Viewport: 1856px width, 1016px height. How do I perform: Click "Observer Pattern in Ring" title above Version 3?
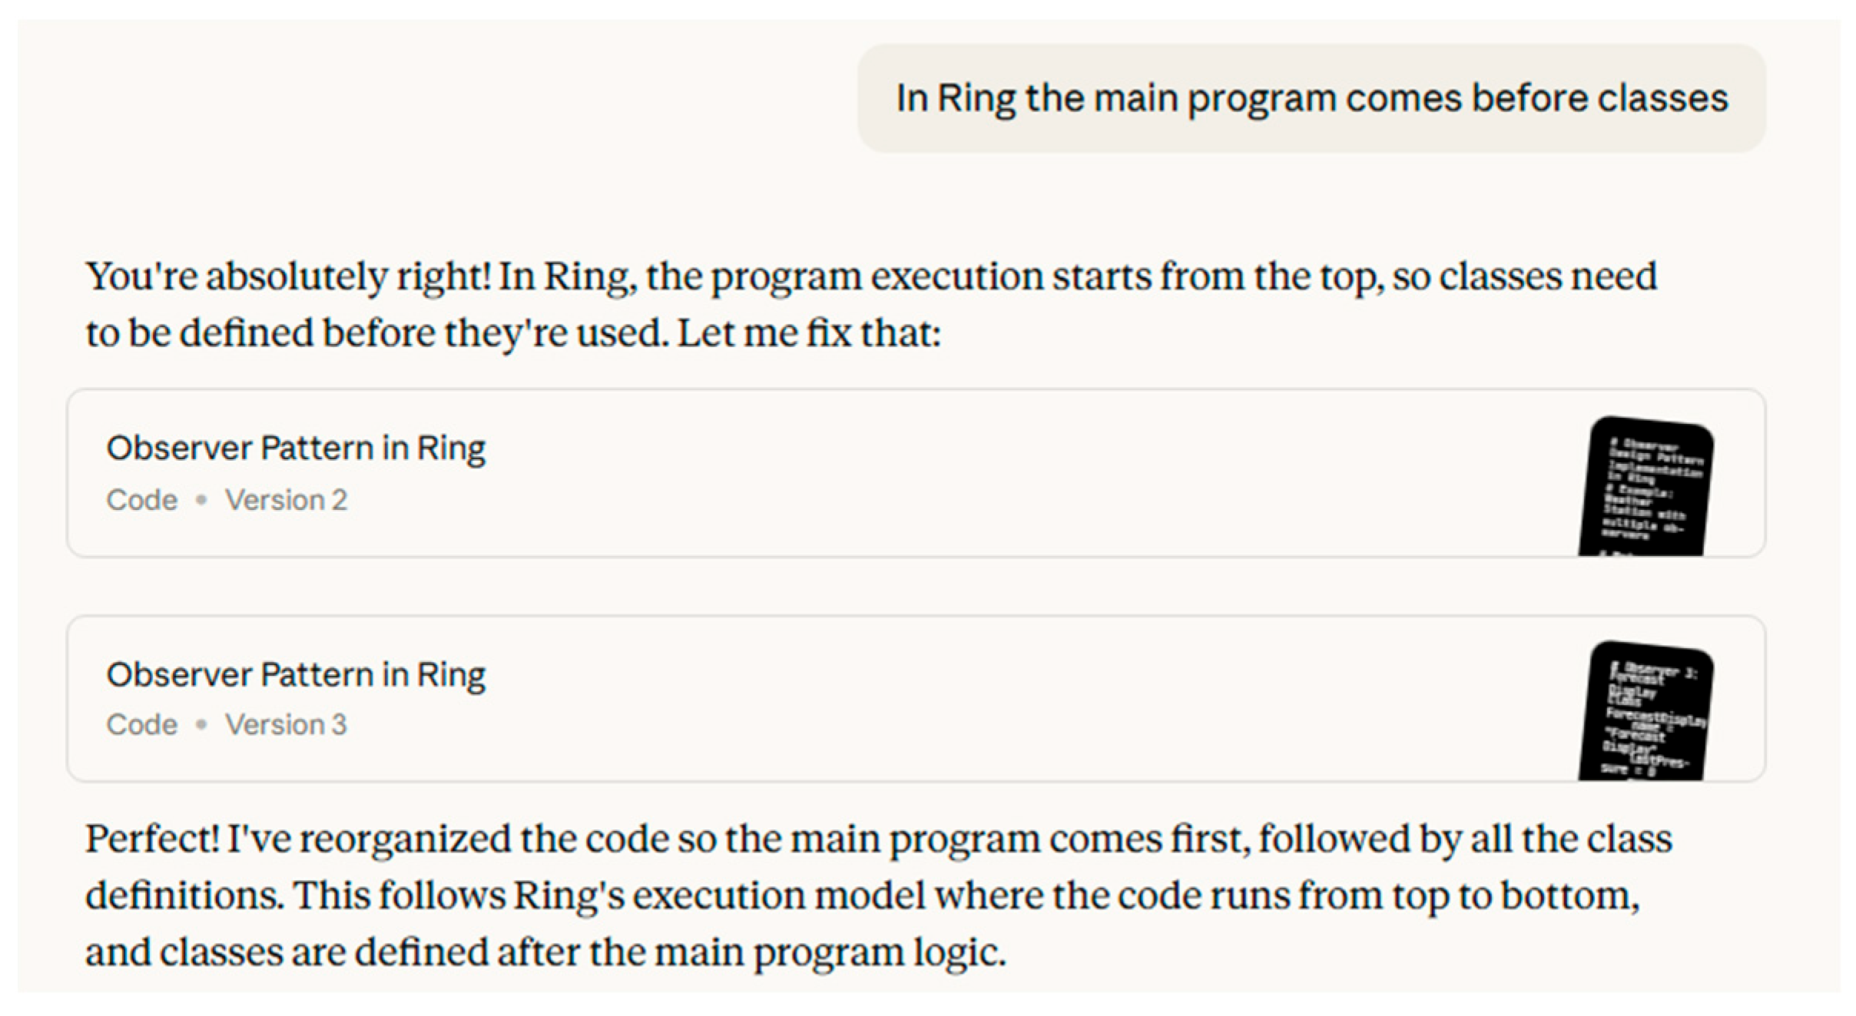tap(296, 674)
